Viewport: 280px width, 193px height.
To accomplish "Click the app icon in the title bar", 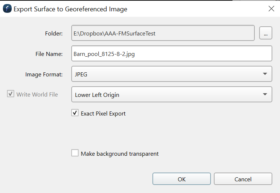I will point(7,9).
